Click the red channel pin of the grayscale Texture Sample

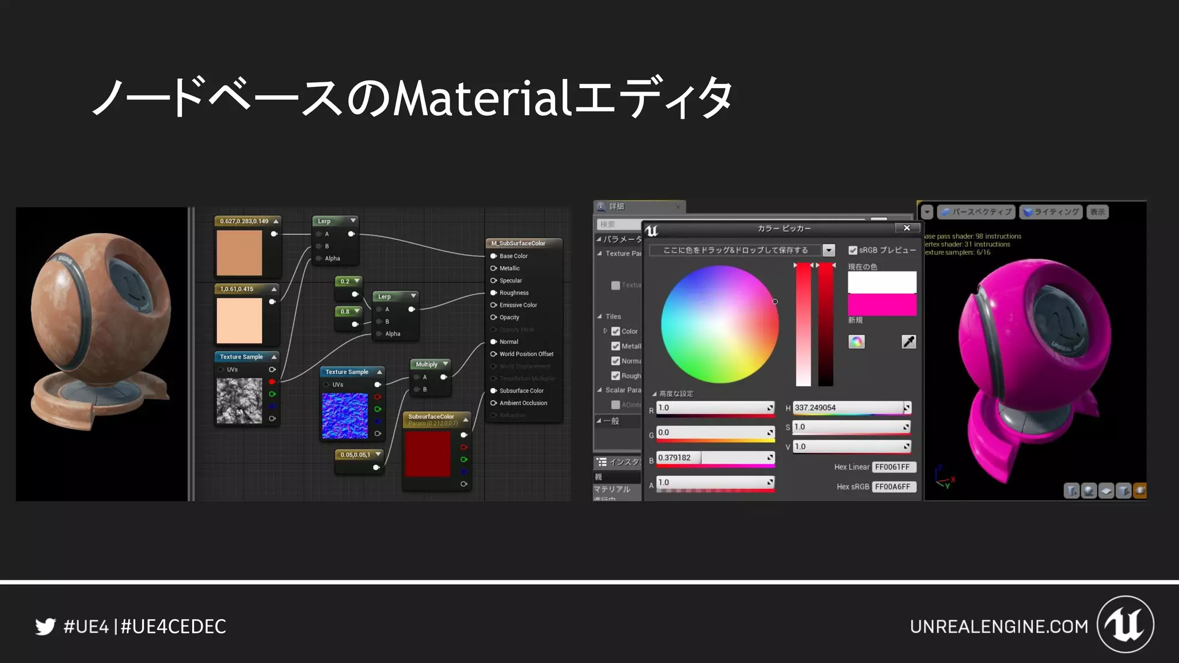pyautogui.click(x=272, y=382)
